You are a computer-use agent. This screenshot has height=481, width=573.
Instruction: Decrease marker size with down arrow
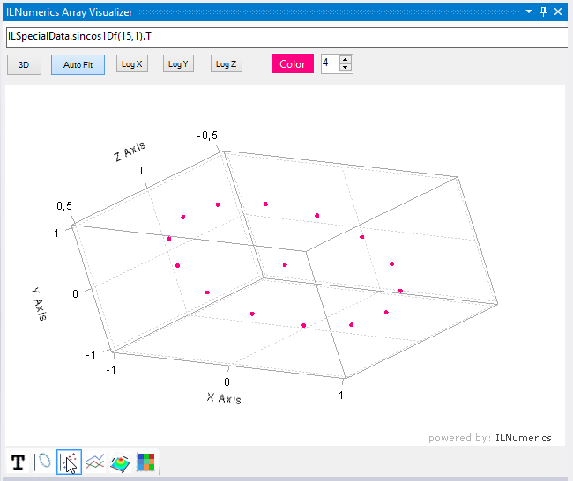click(346, 68)
